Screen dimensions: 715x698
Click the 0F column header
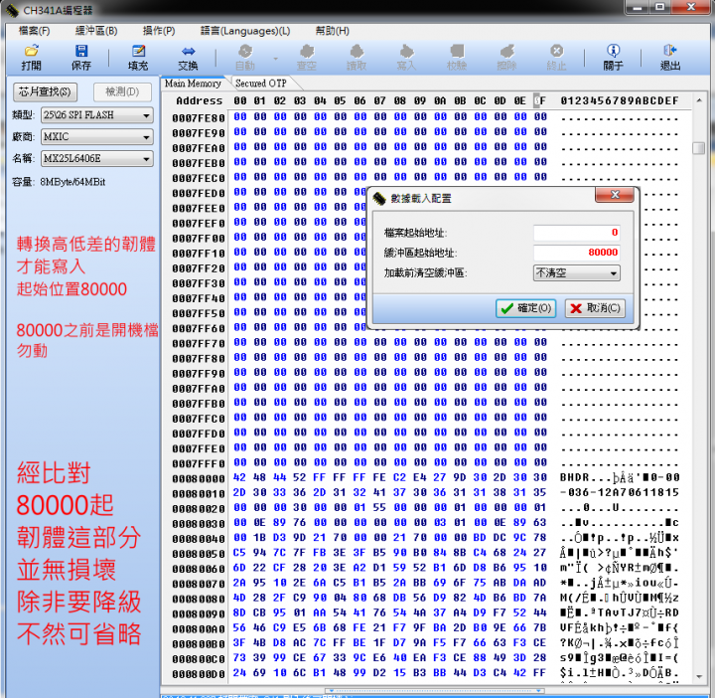point(540,100)
